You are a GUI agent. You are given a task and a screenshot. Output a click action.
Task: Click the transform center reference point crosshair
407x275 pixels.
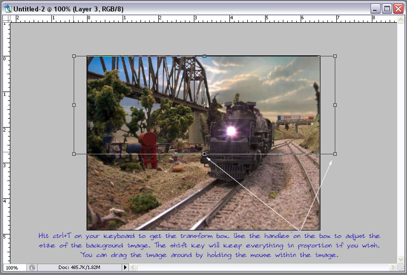(x=205, y=105)
